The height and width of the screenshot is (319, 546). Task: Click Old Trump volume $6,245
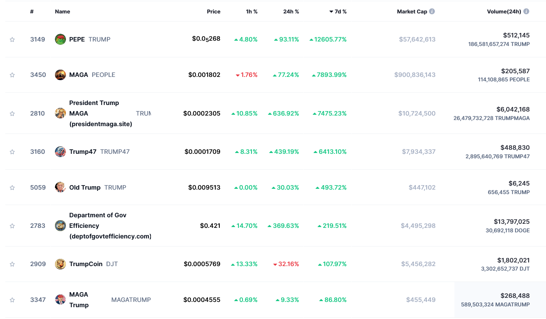(519, 184)
